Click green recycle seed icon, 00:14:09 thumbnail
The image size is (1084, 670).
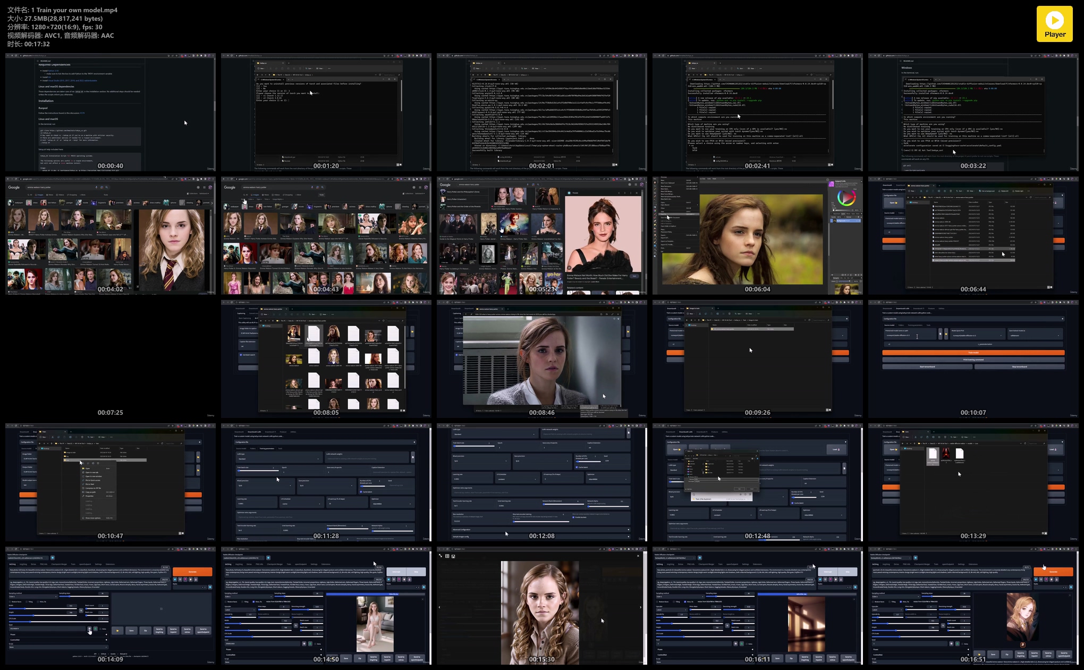coord(96,629)
